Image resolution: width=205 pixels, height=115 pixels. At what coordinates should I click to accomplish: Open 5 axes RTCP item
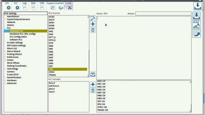pyautogui.click(x=13, y=74)
